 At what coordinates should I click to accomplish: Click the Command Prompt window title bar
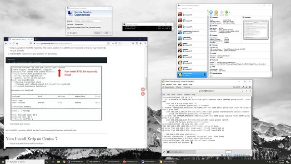tap(148, 24)
